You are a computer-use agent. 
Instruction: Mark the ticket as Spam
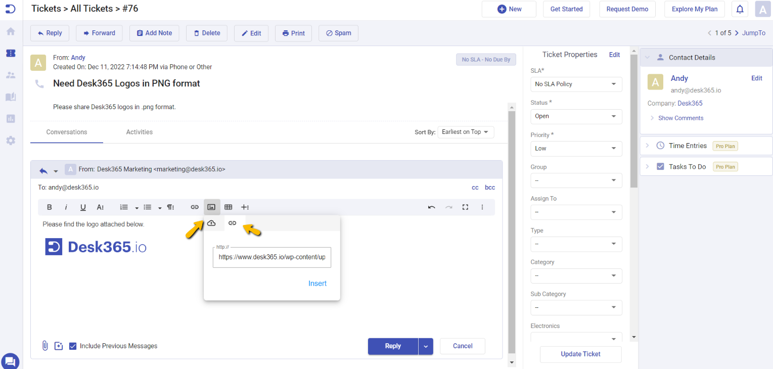point(339,33)
